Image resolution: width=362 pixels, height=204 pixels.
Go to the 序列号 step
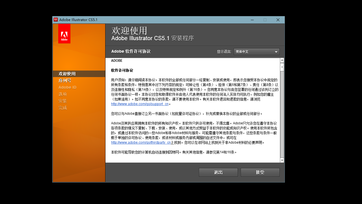tap(65, 80)
